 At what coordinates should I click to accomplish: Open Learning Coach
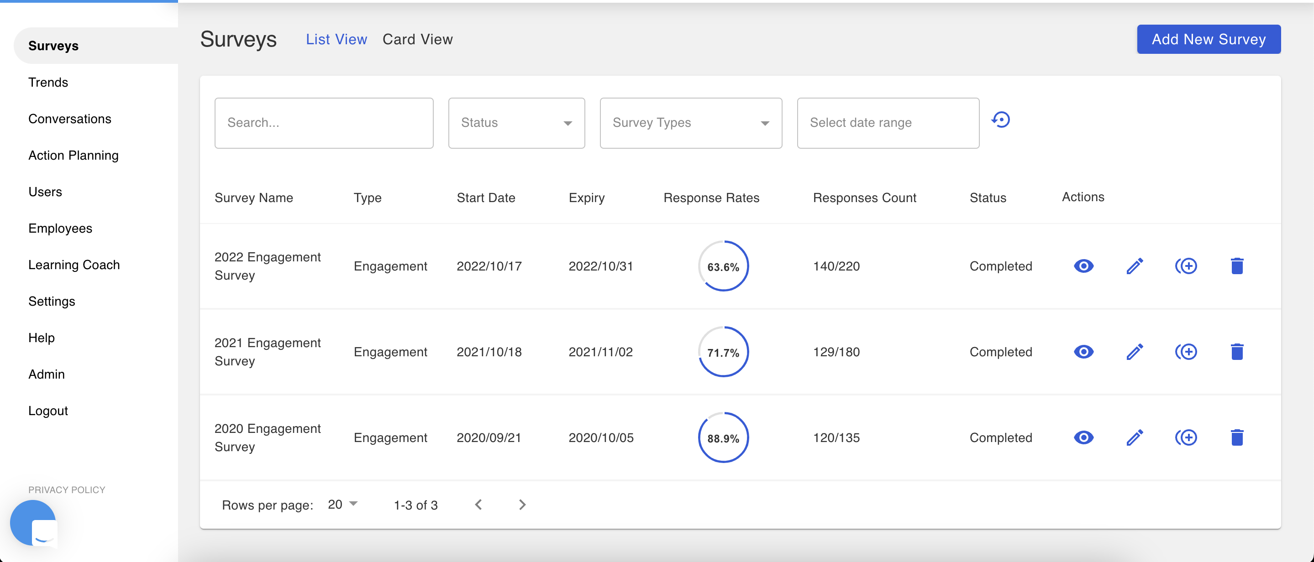coord(74,265)
